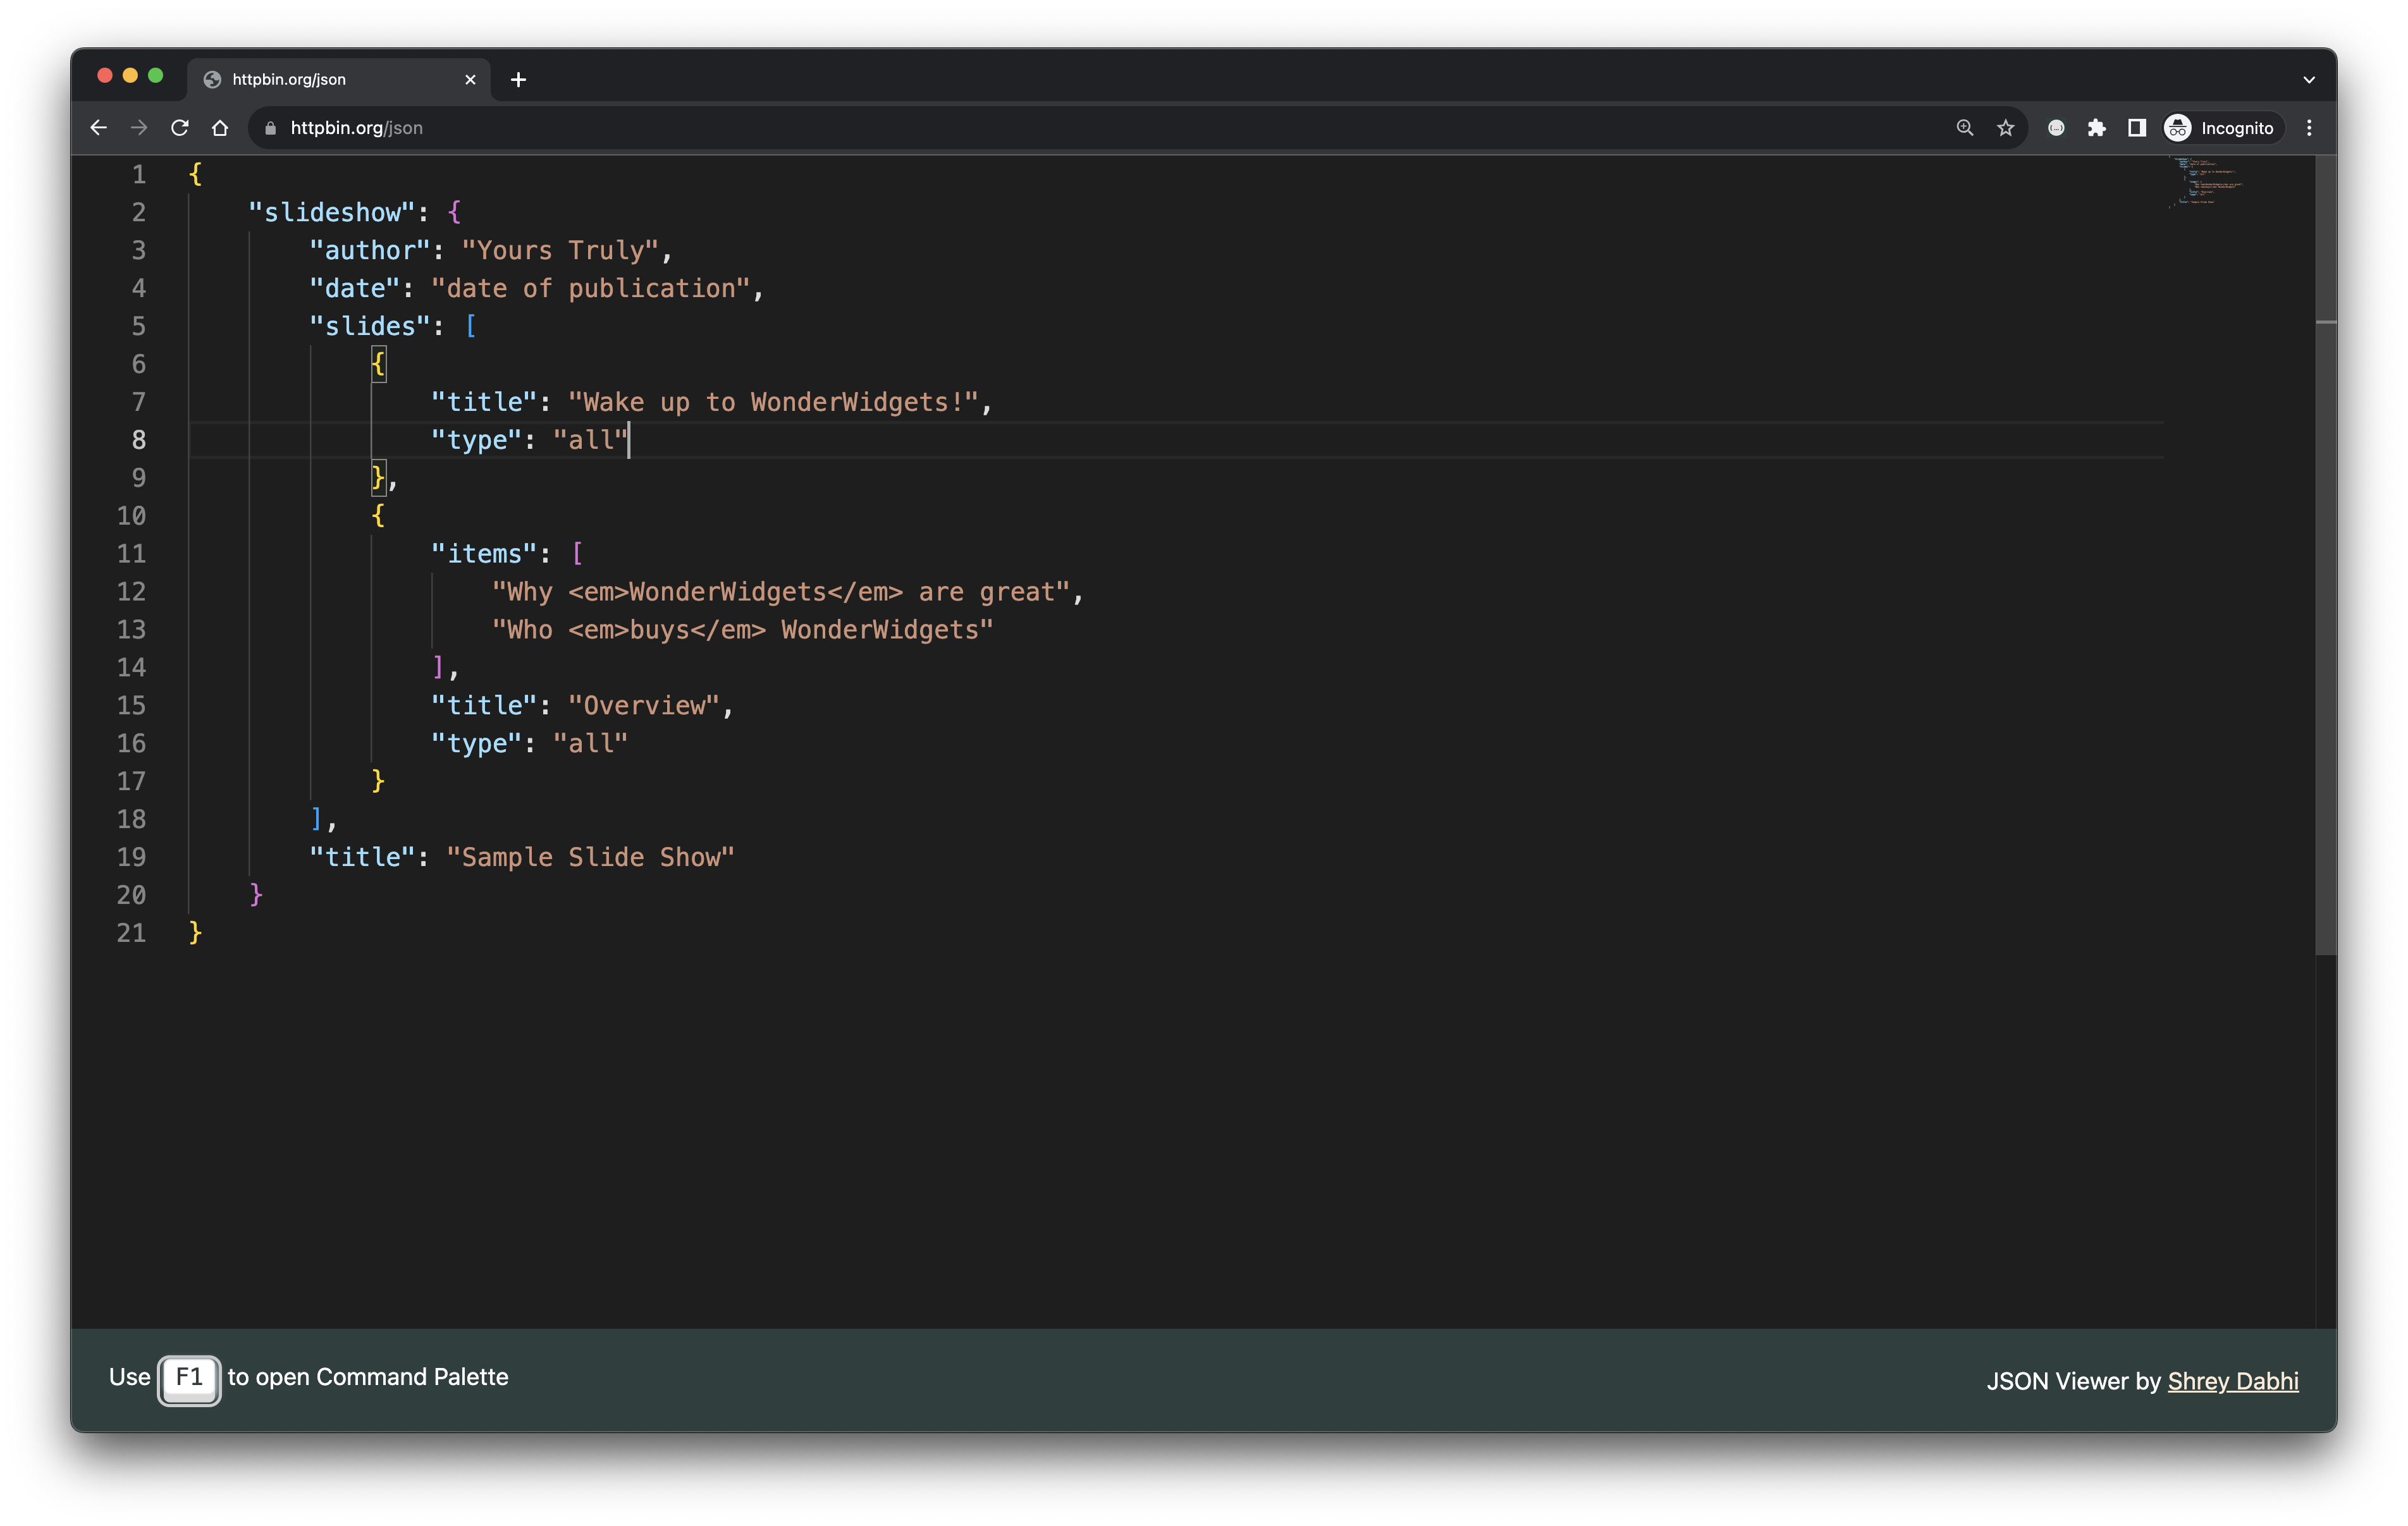Close the httpbin.org/json tab
The image size is (2408, 1526).
pyautogui.click(x=470, y=80)
